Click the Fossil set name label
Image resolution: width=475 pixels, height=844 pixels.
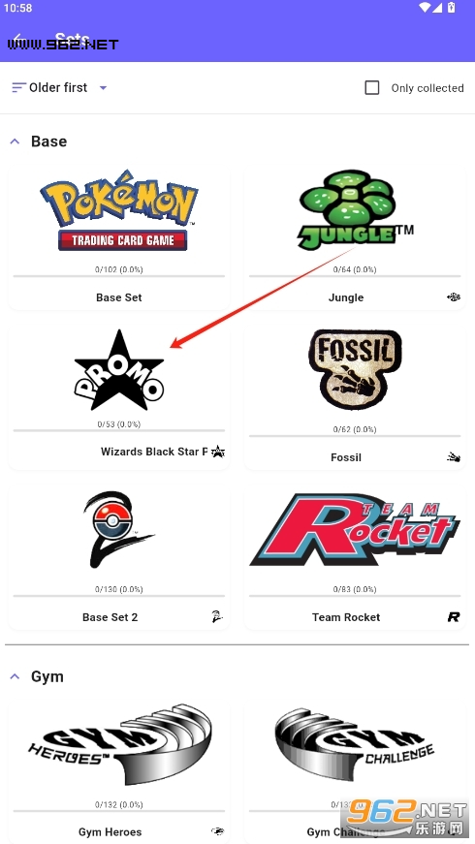click(346, 457)
